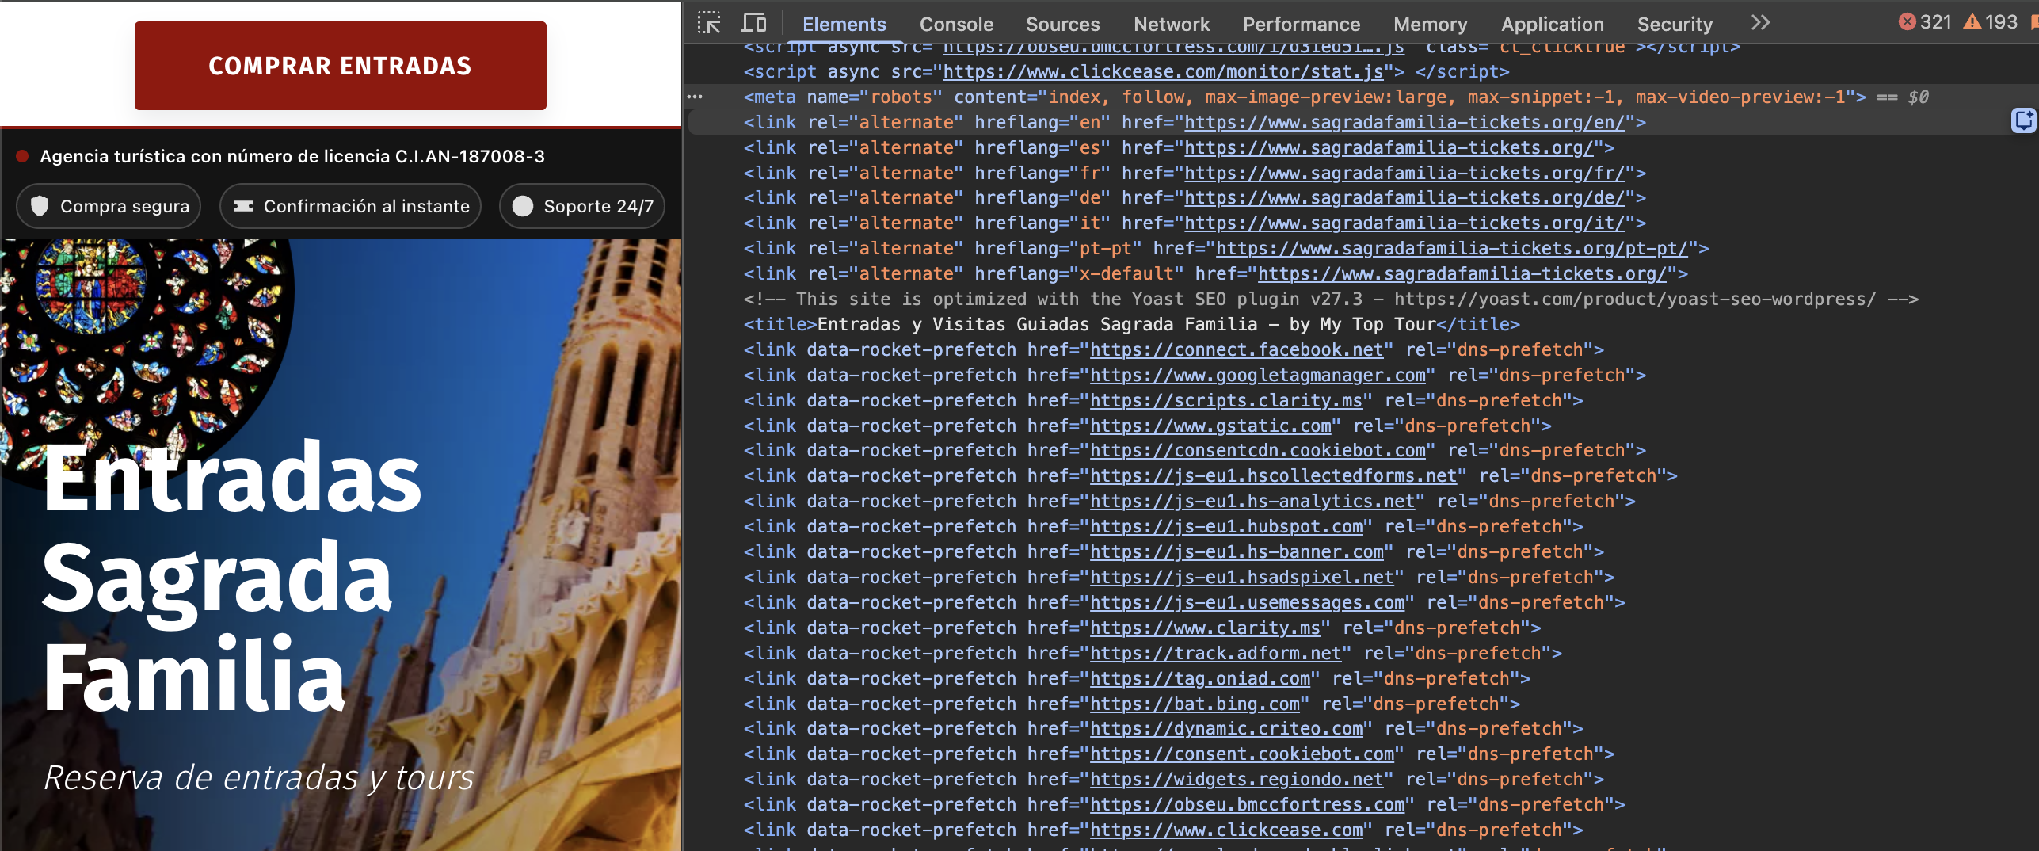The width and height of the screenshot is (2039, 851).
Task: Click the Confirmación al instante badge
Action: click(350, 206)
